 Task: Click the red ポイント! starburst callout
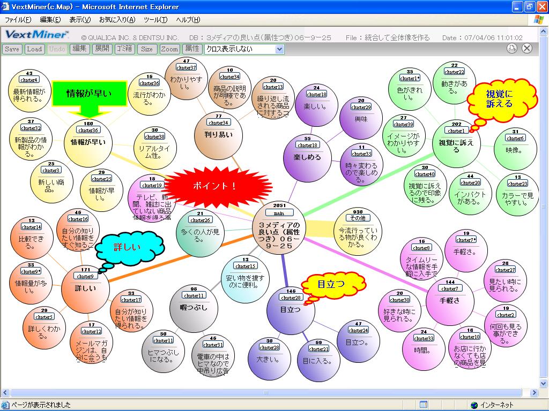[216, 186]
